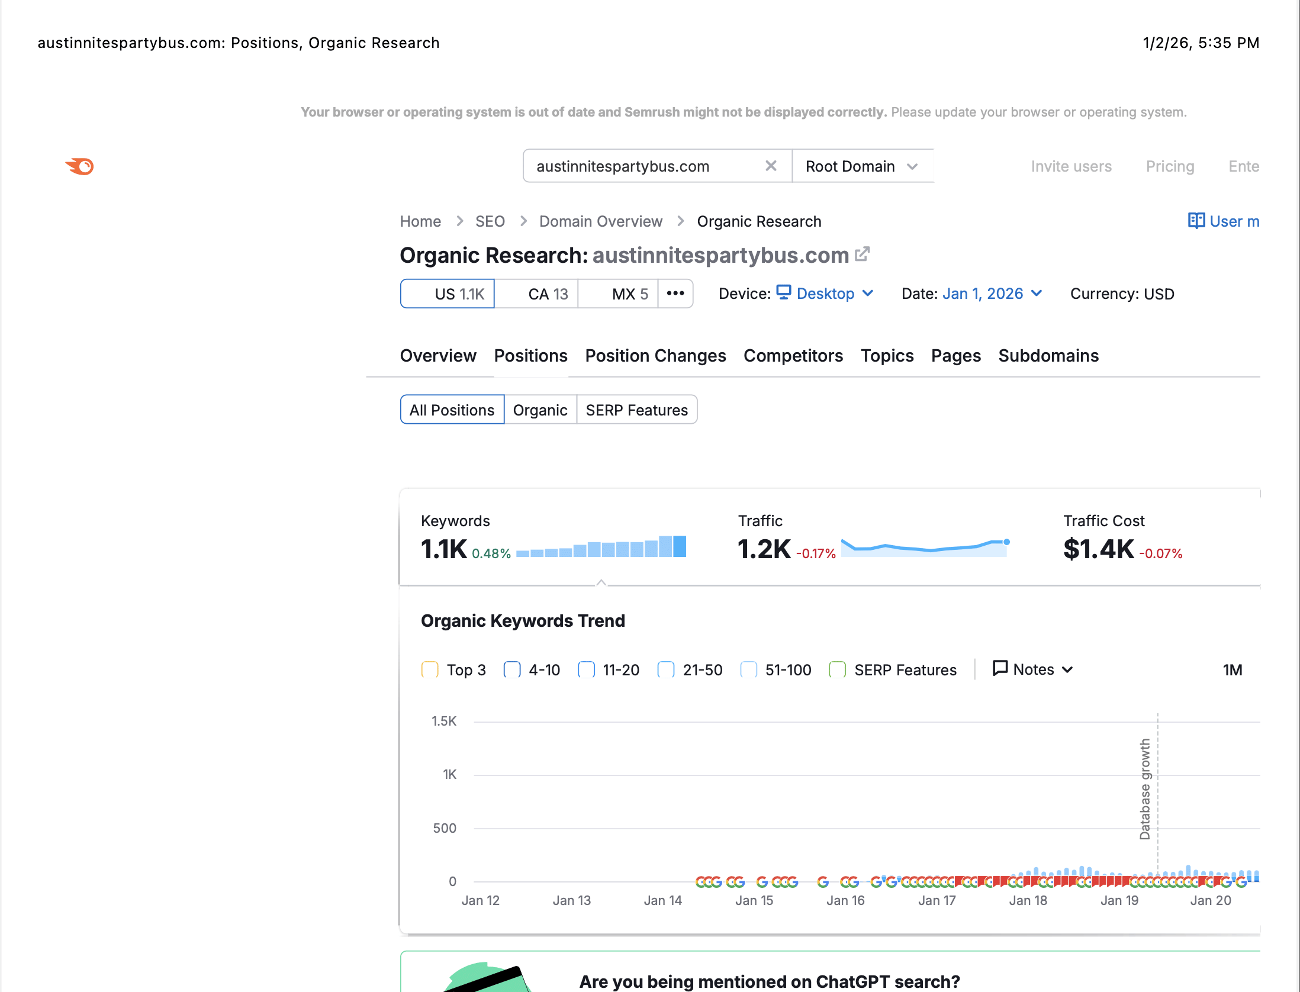Toggle the 21-50 positions checkbox
The height and width of the screenshot is (992, 1300).
tap(666, 669)
